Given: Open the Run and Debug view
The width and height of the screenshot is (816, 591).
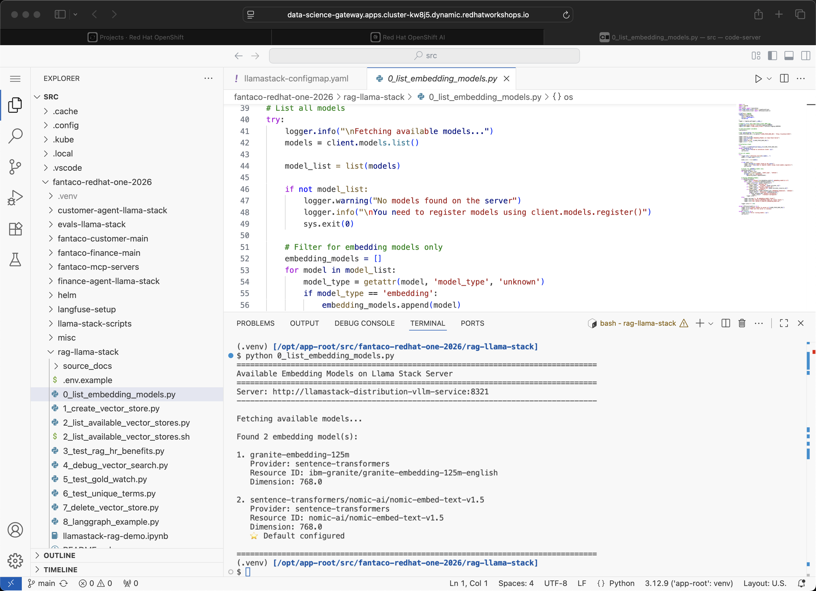Looking at the screenshot, I should (15, 198).
